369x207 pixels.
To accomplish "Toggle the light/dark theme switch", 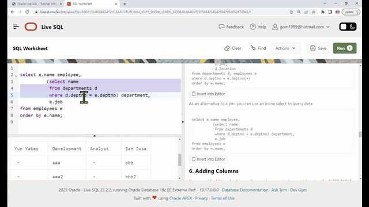I will coord(348,27).
